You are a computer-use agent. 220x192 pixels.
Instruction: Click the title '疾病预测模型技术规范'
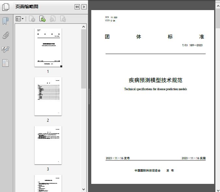155,80
